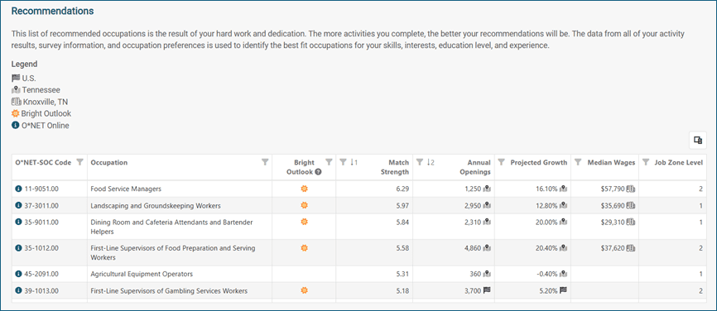Sort by Projected Growth column header

[539, 163]
